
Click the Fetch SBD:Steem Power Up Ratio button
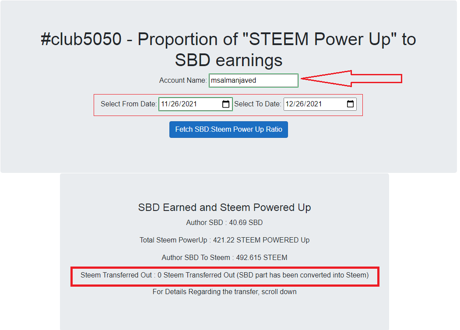click(x=228, y=130)
